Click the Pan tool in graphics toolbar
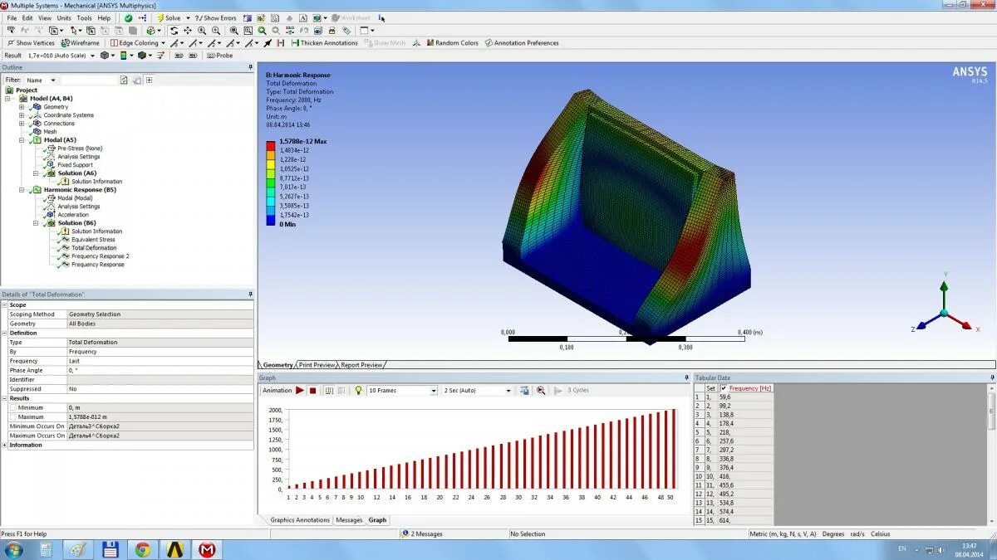Viewport: 997px width, 560px height. pyautogui.click(x=188, y=30)
